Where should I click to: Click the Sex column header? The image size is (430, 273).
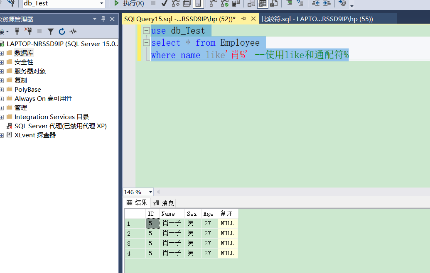193,214
